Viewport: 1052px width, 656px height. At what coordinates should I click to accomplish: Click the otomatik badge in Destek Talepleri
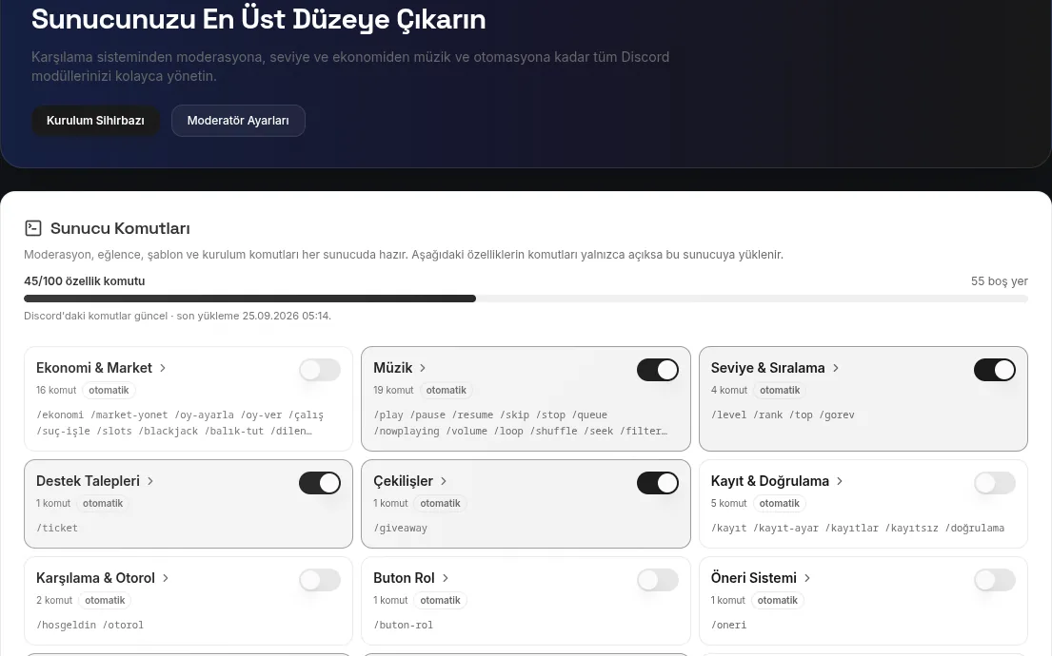[103, 503]
